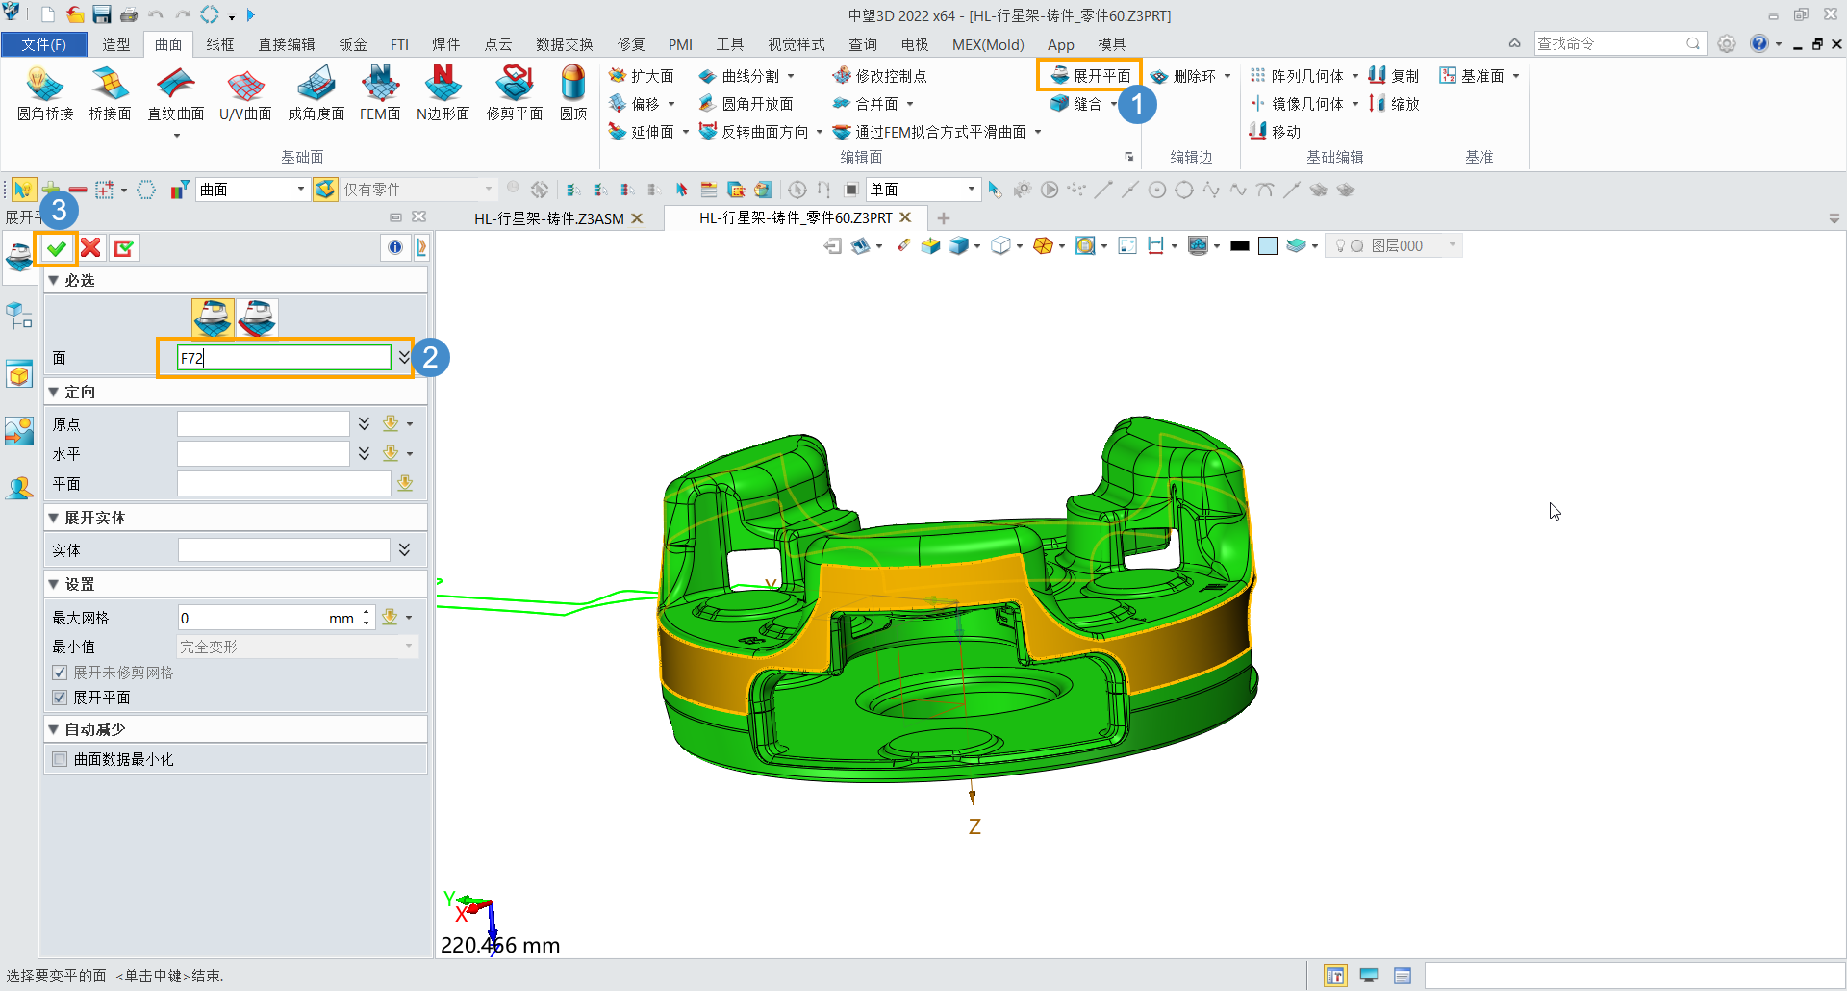The image size is (1847, 991).
Task: Click the 缝合 command
Action: pos(1077,104)
